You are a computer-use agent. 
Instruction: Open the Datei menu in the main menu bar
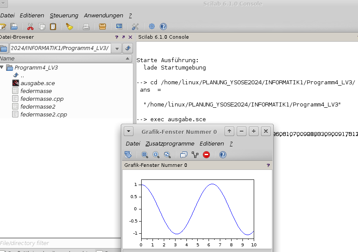[x=7, y=16]
